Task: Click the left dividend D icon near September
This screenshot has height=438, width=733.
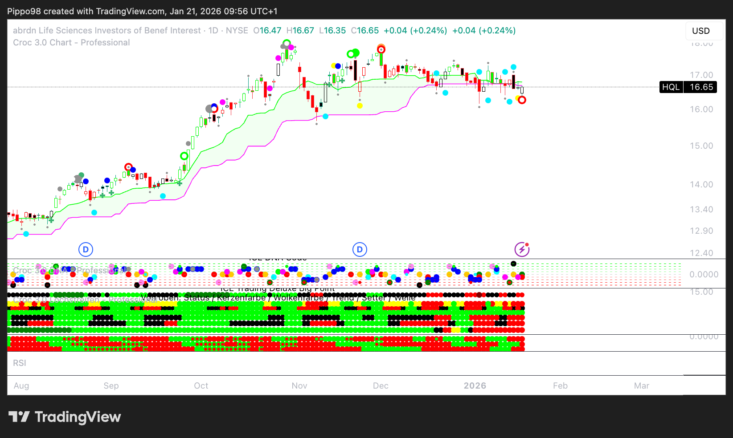Action: click(86, 249)
